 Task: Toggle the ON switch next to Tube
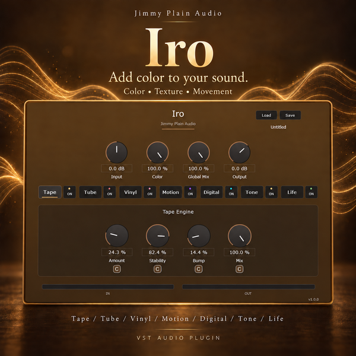click(x=110, y=192)
